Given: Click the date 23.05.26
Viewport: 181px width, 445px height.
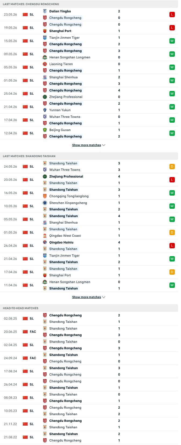Looking at the screenshot, I should point(10,15).
